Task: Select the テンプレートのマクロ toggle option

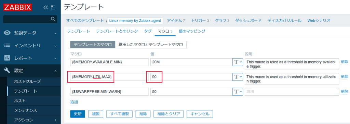Action: [93, 45]
